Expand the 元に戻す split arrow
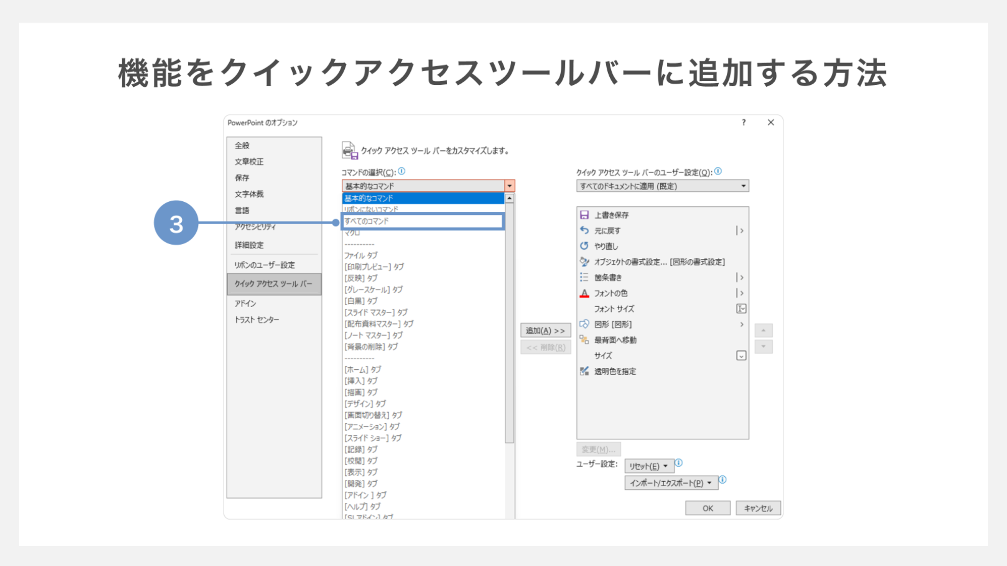 (740, 231)
